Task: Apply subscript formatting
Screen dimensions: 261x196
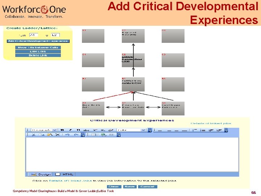Action: pyautogui.click(x=103, y=130)
